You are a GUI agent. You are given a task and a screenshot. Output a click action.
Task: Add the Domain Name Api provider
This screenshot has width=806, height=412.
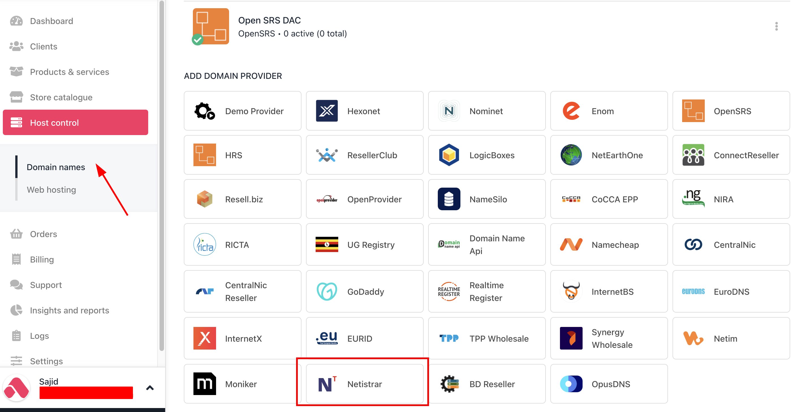point(486,244)
